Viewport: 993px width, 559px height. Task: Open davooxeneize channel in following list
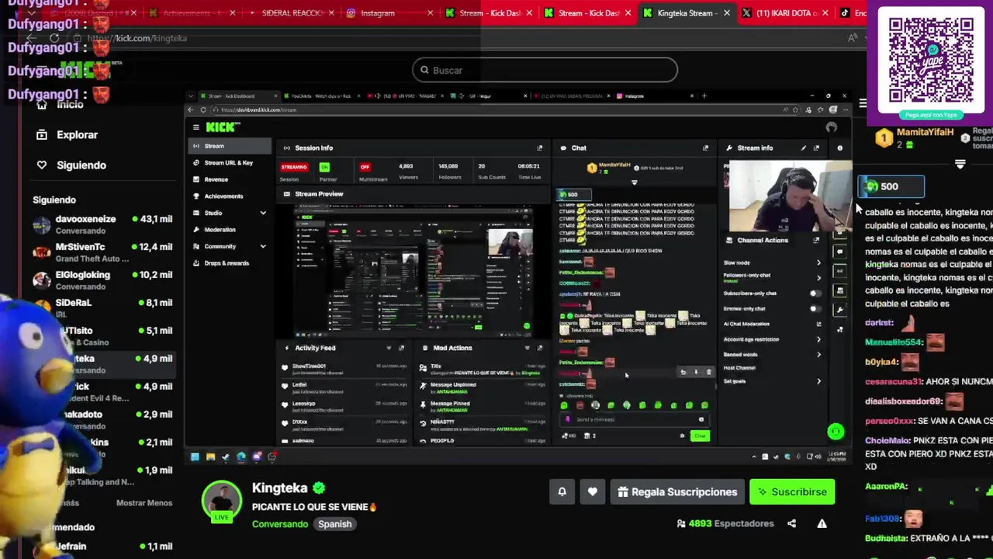(x=102, y=224)
